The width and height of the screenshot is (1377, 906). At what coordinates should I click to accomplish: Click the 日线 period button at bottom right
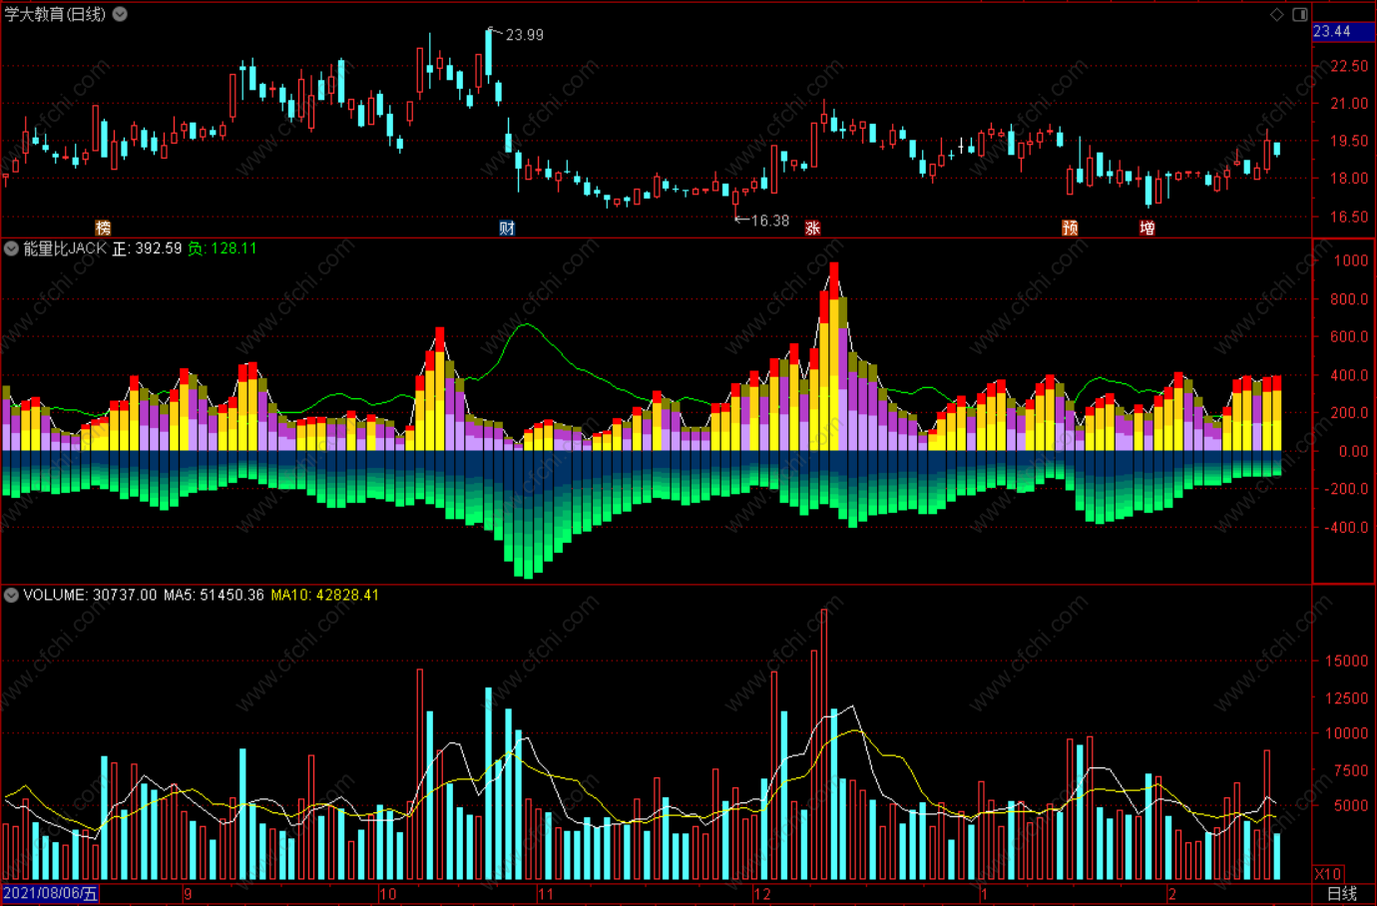coord(1342,894)
